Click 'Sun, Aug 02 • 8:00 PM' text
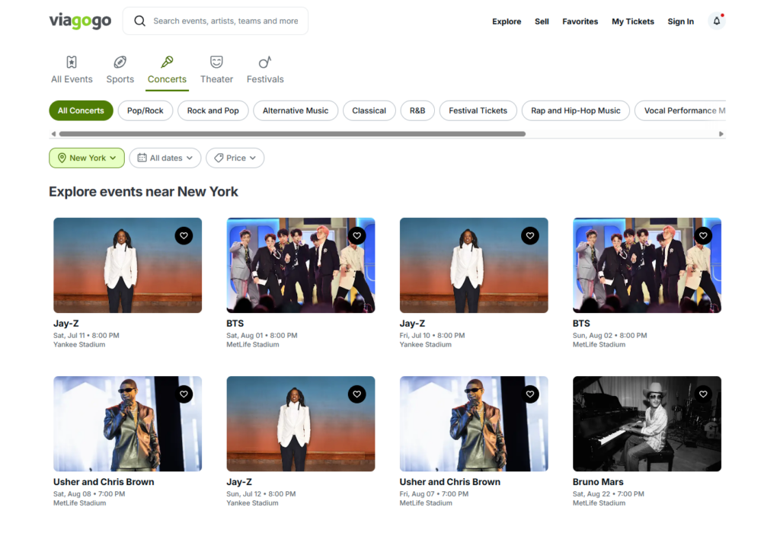Screen dimensions: 780x533 coord(610,335)
